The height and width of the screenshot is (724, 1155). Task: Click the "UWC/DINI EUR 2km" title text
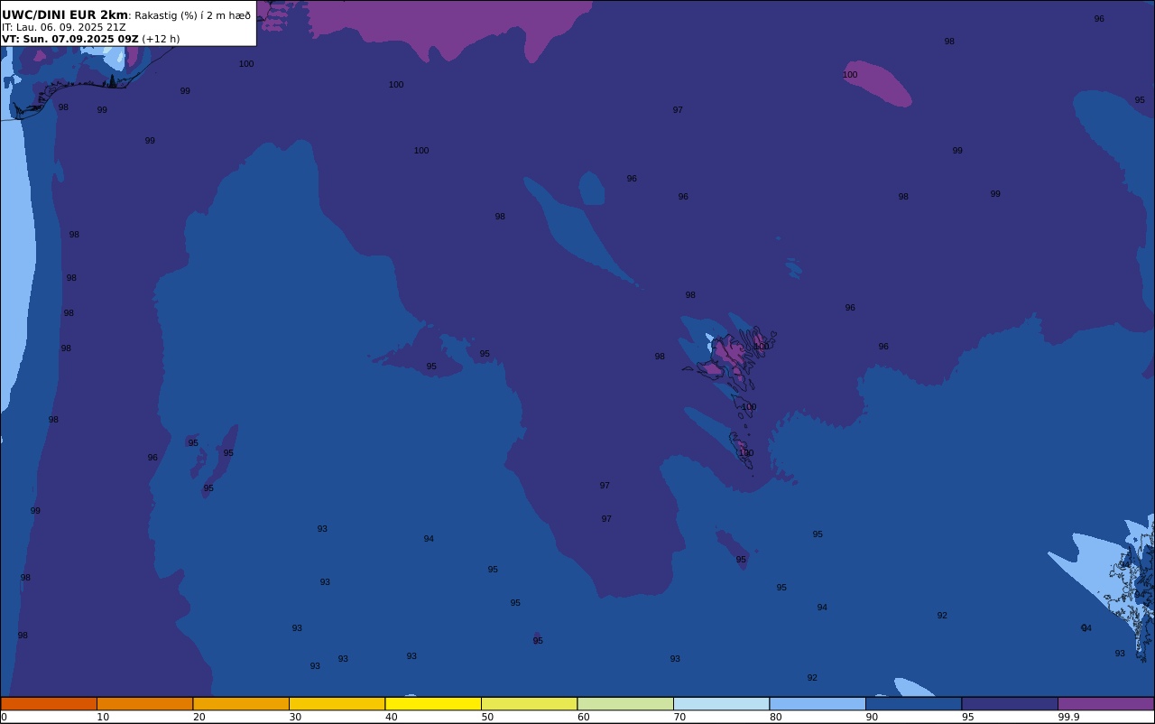point(65,14)
